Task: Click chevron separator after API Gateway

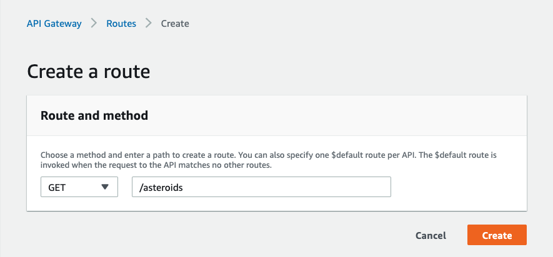Action: 94,24
